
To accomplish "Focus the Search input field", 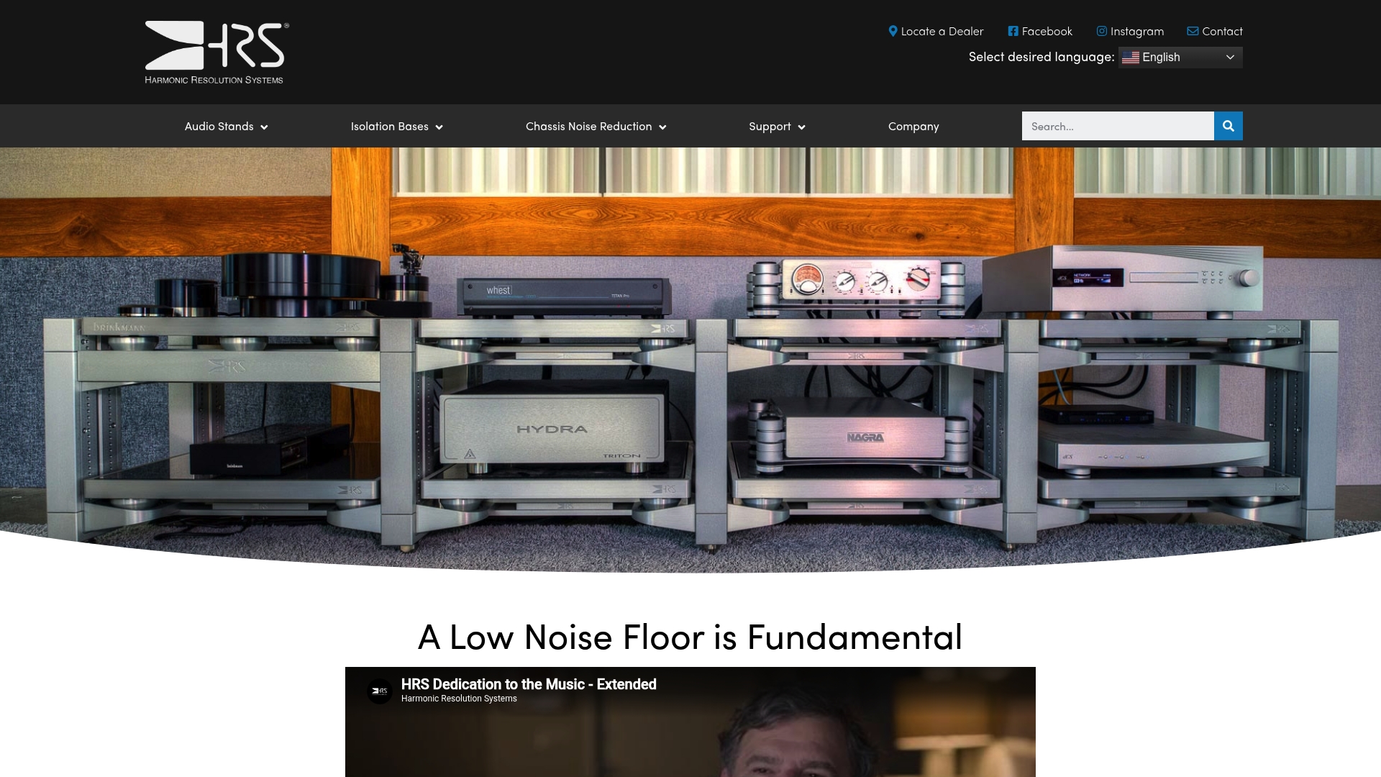I will click(1117, 126).
